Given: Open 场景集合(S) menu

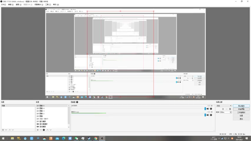Looking at the screenshot, I should click(39, 4).
